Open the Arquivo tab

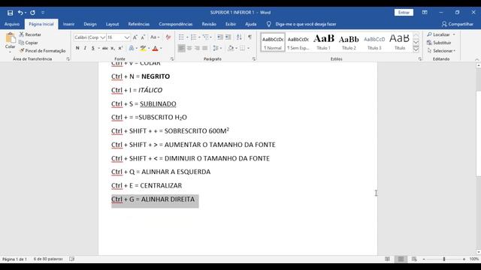click(12, 24)
